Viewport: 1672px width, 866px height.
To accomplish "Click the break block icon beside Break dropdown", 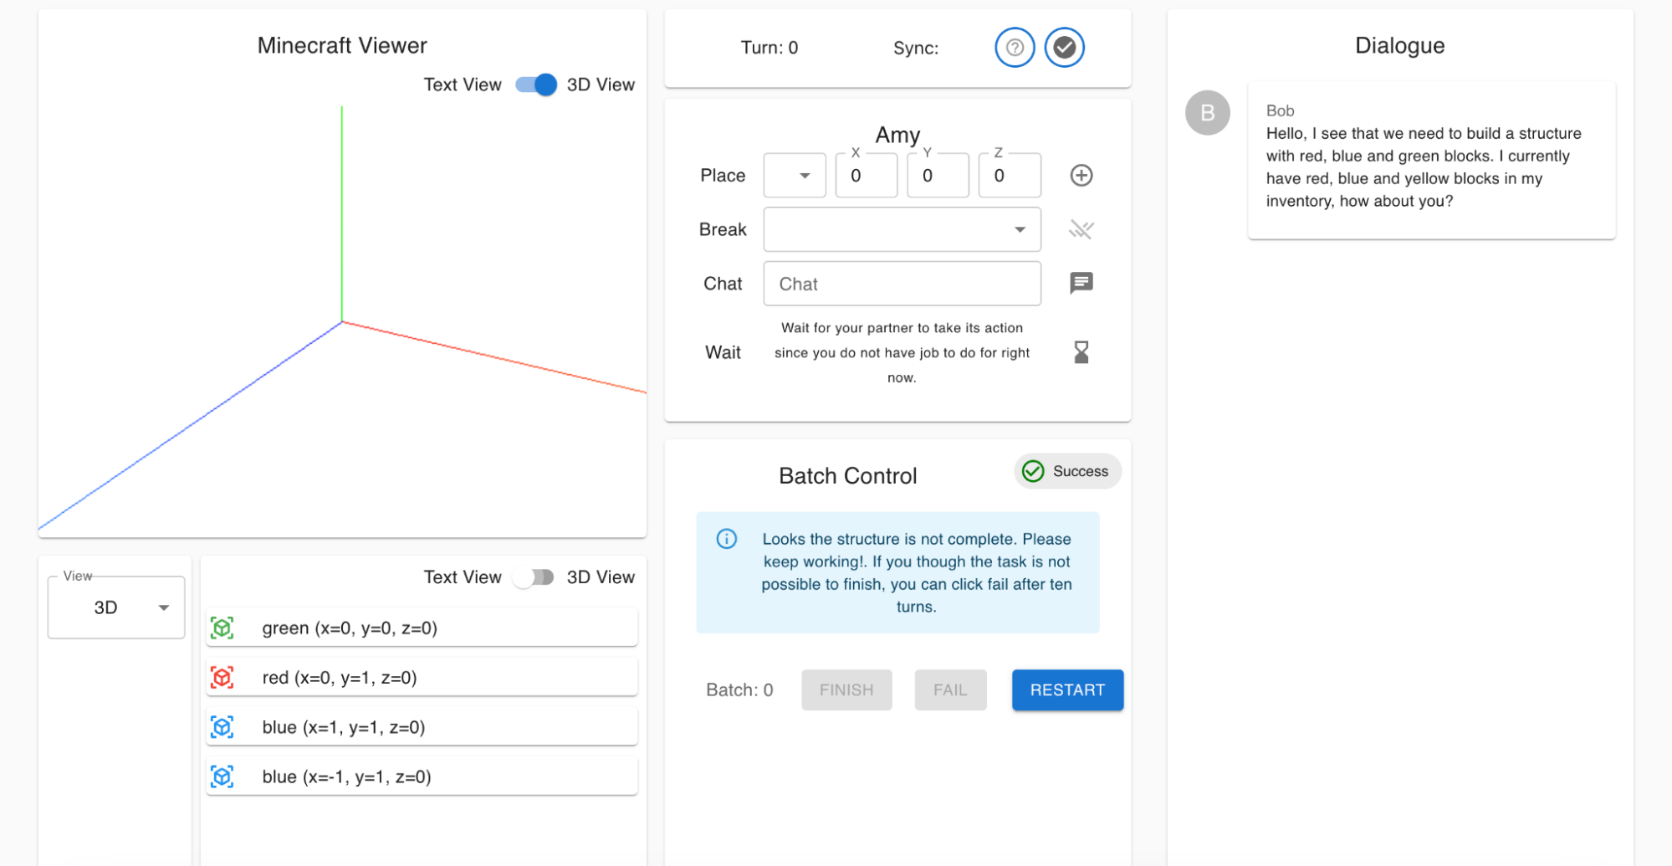I will [1081, 229].
